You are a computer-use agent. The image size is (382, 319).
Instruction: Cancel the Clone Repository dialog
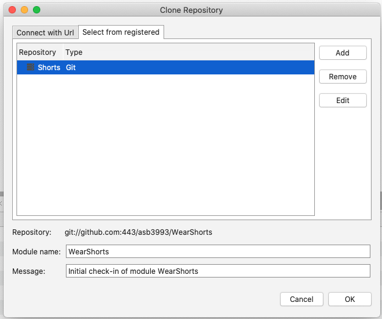pos(301,299)
